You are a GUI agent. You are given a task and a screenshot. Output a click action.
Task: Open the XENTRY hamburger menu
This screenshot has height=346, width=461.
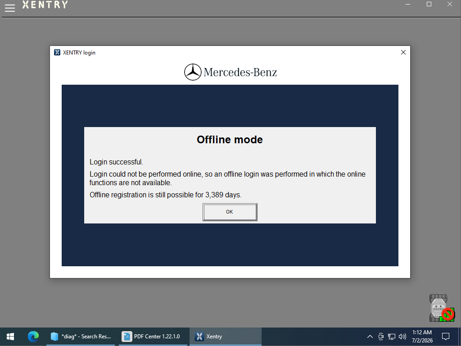(10, 8)
